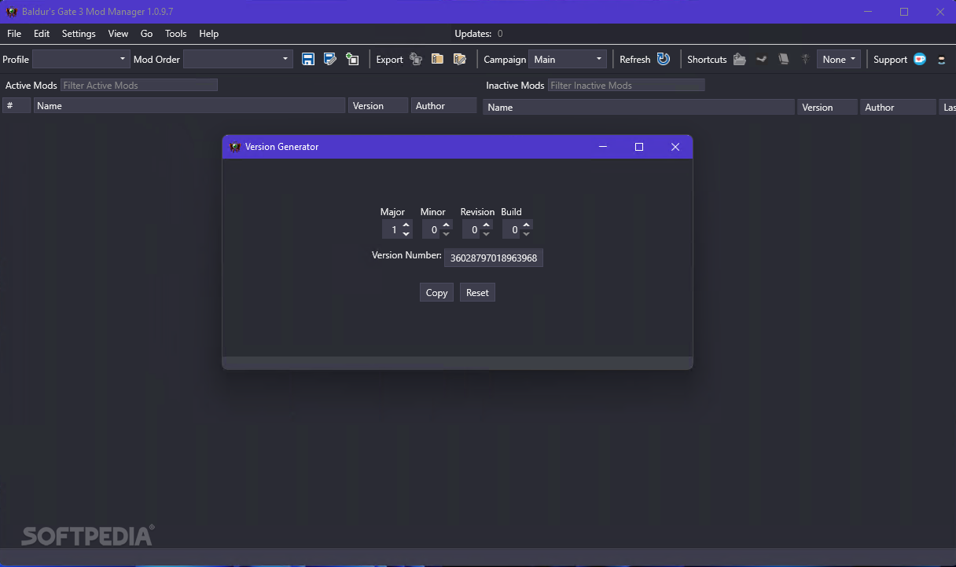Click the Filter Active Mods field
The width and height of the screenshot is (956, 567).
pos(139,85)
